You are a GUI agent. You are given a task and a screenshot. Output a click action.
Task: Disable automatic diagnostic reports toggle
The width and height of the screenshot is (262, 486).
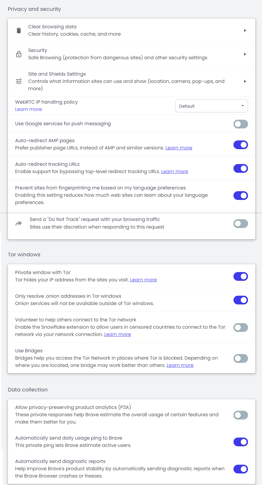[x=241, y=469]
